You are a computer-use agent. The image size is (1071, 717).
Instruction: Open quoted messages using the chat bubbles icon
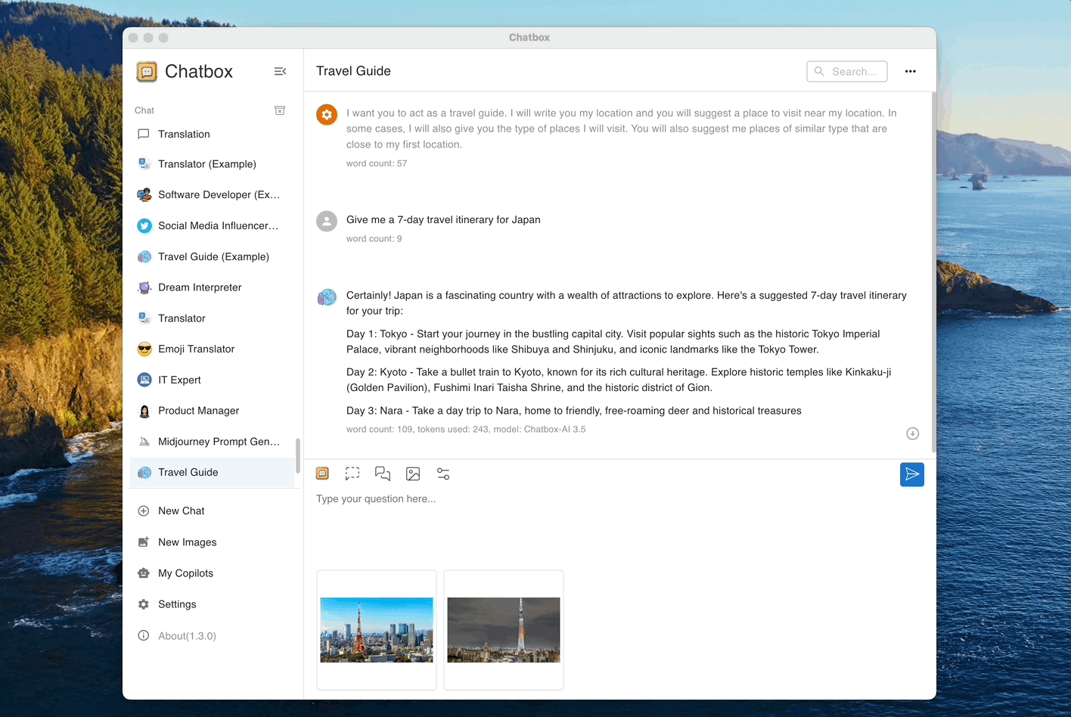(x=383, y=473)
